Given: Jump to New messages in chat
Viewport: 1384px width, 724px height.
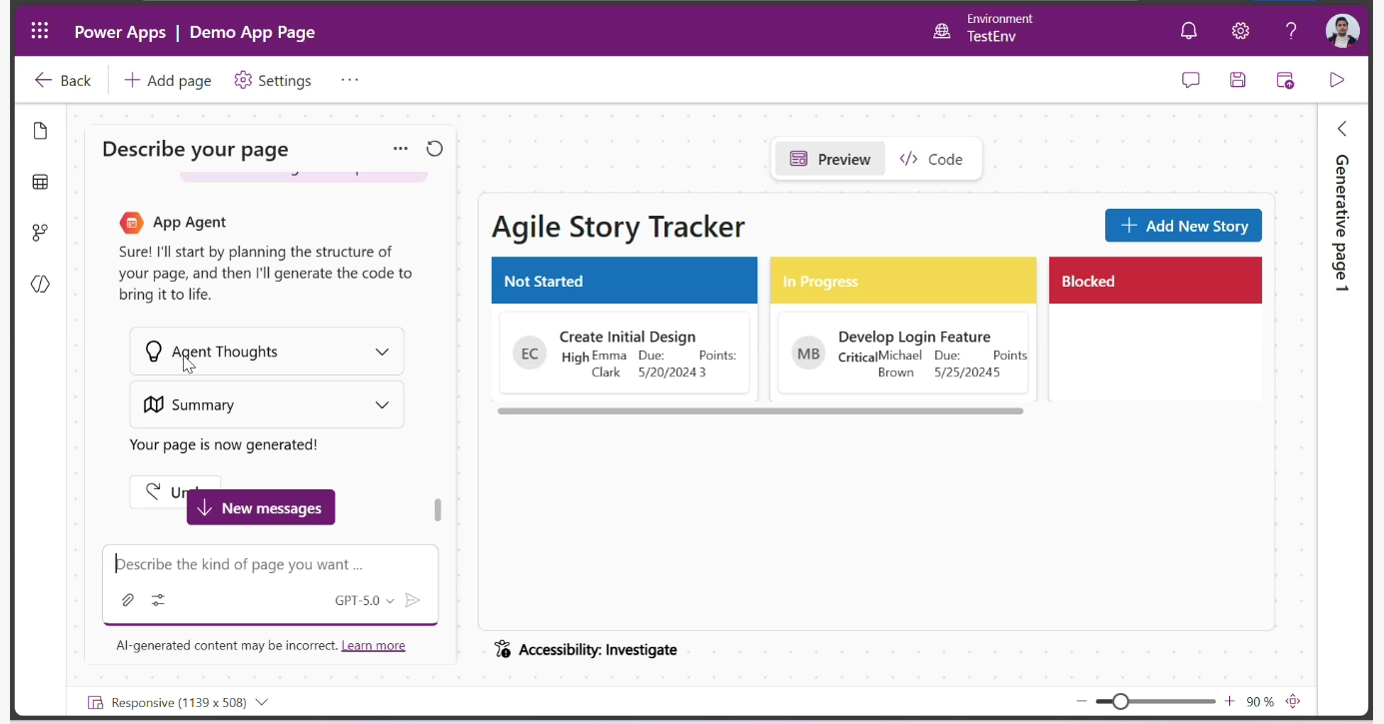Looking at the screenshot, I should (261, 507).
